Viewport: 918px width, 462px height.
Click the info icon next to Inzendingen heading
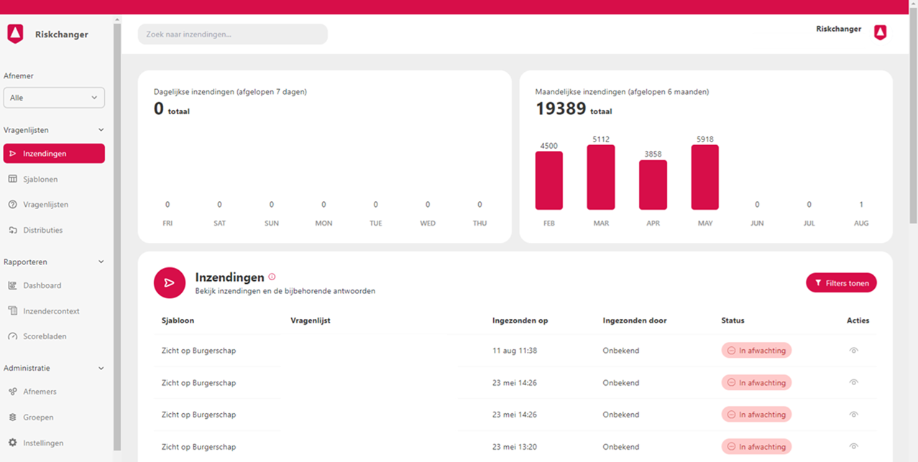pyautogui.click(x=272, y=277)
